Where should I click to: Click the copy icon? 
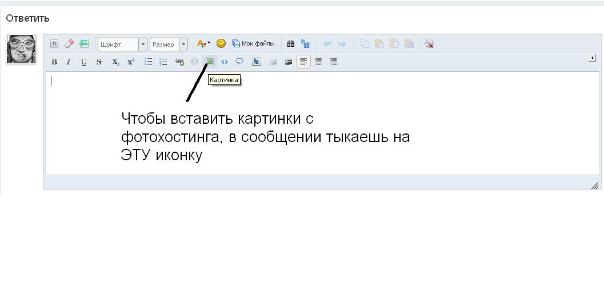point(365,44)
